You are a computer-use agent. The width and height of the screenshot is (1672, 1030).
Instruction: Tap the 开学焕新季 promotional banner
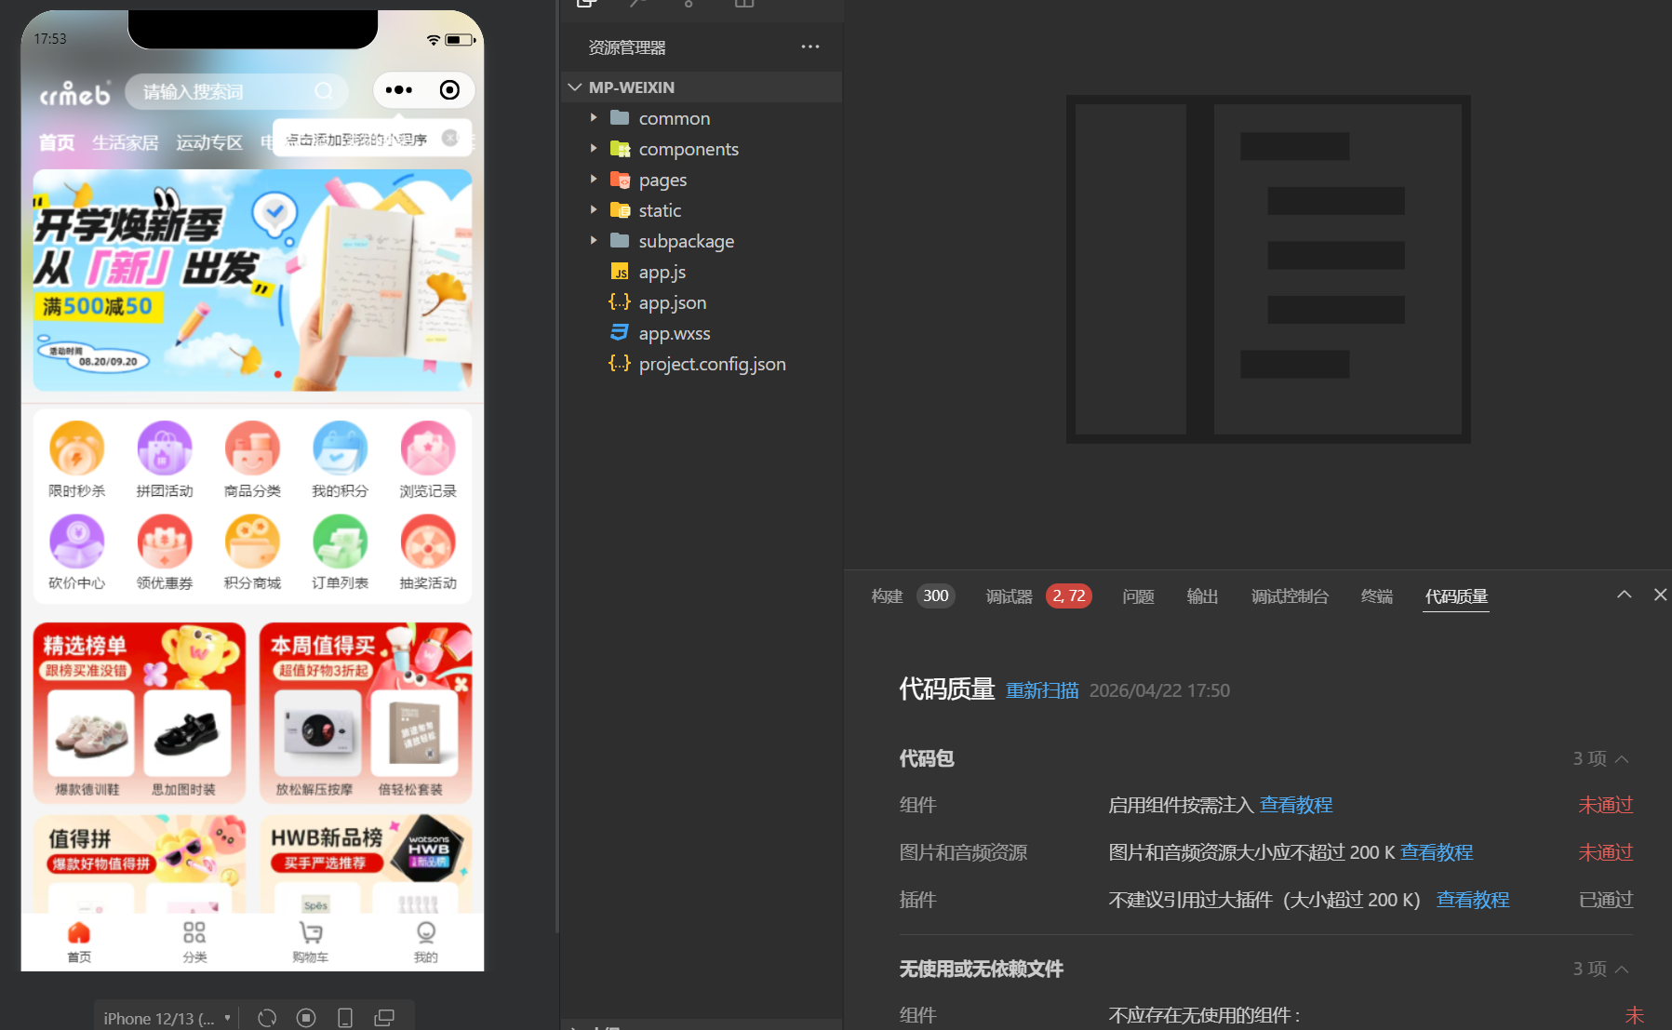(252, 280)
